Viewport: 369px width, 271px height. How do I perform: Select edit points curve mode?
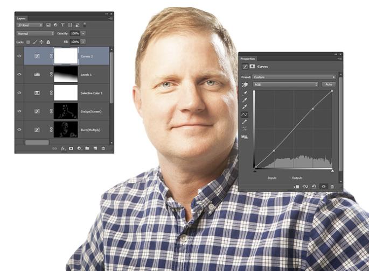(x=245, y=115)
